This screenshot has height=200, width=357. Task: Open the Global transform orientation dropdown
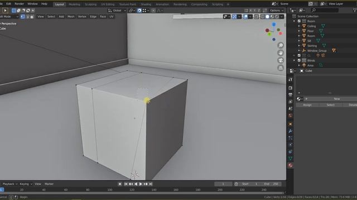[x=117, y=11]
